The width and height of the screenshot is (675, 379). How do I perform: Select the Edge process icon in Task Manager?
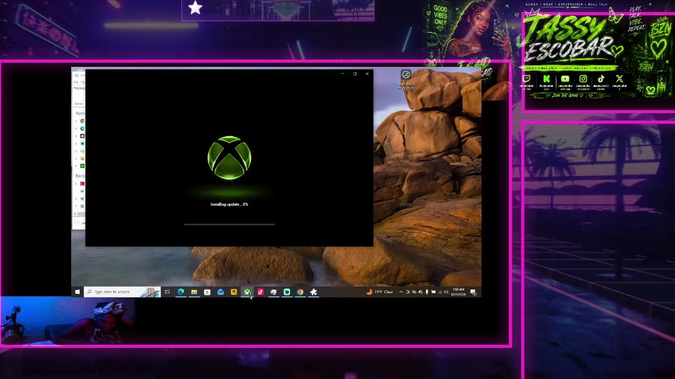(x=82, y=128)
